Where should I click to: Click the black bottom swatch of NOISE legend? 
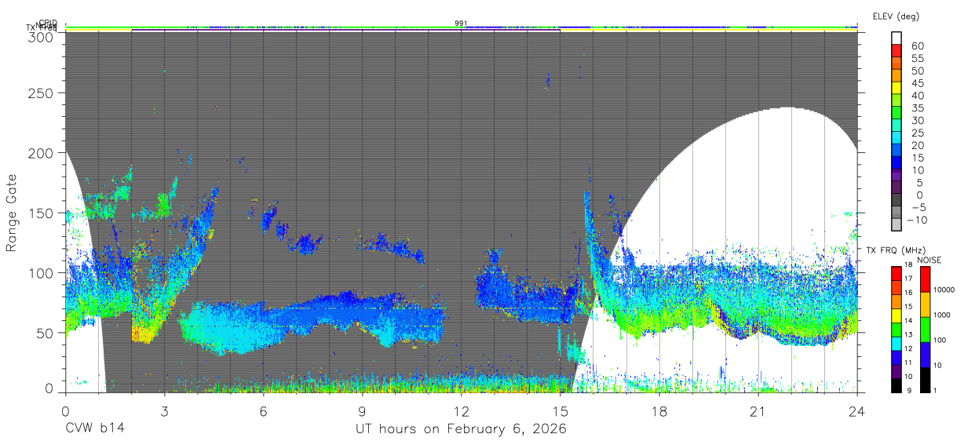925,380
